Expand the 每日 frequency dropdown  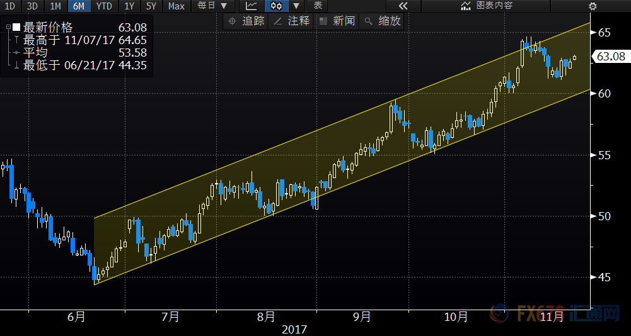[212, 6]
